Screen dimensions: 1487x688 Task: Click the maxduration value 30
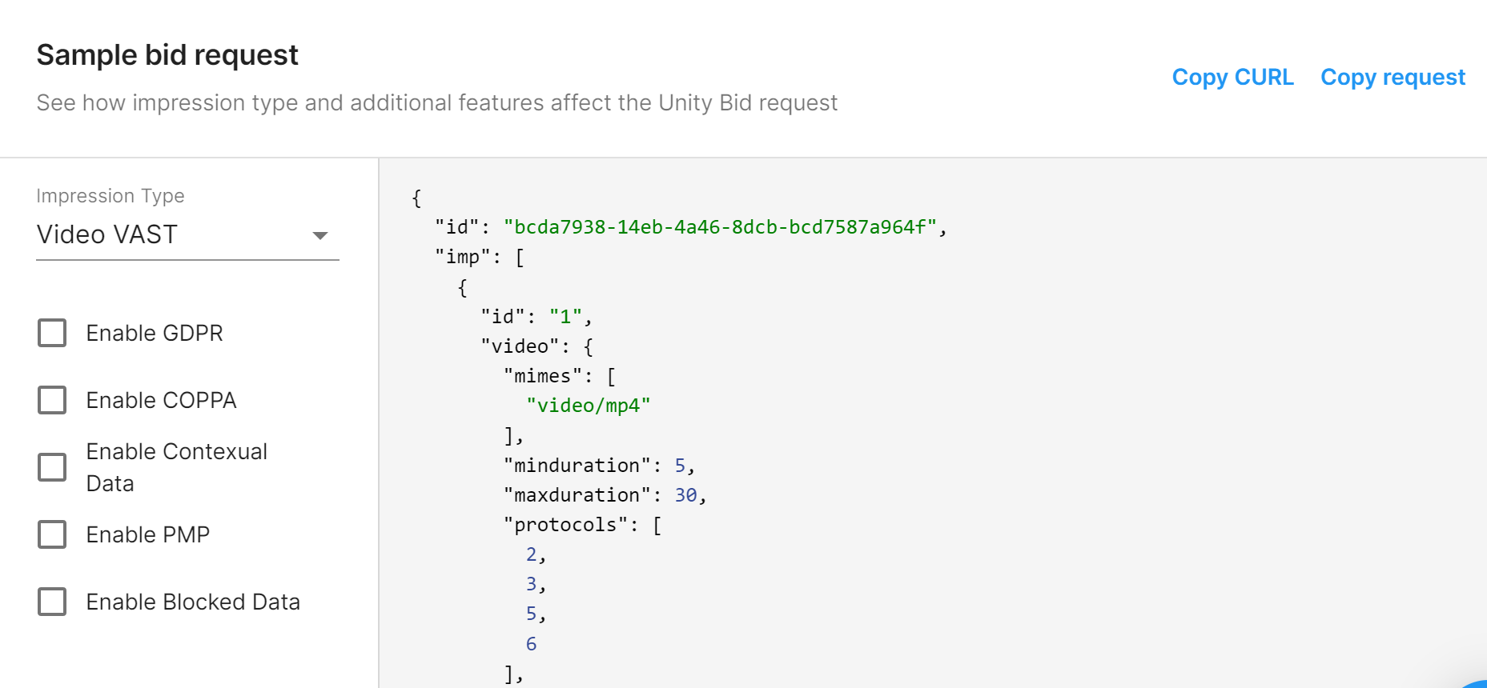pyautogui.click(x=685, y=495)
